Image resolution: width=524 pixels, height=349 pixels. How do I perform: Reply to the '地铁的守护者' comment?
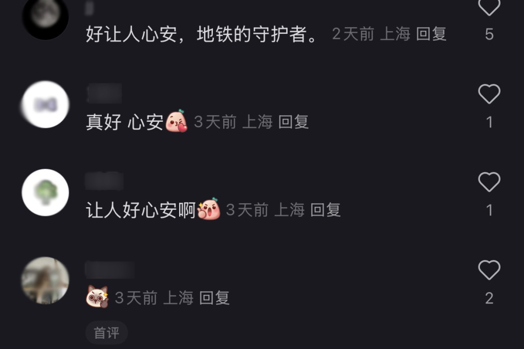point(431,34)
